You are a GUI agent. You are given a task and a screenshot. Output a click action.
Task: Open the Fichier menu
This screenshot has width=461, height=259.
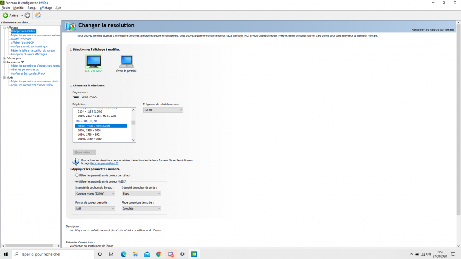[x=6, y=8]
